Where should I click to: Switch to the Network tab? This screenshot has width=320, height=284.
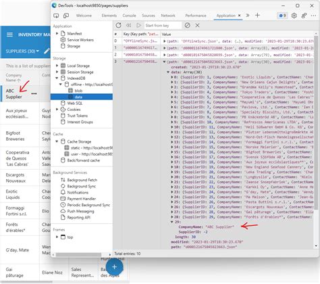[x=168, y=16]
